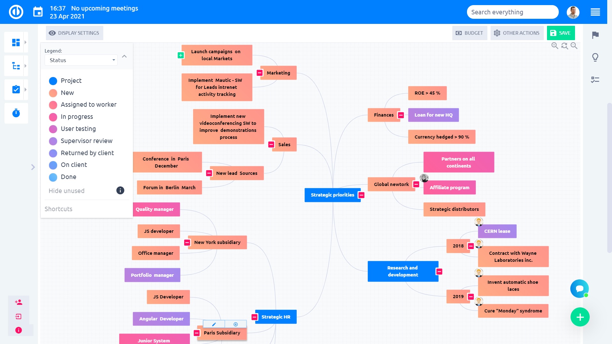Click the flag icon in right sidebar
This screenshot has width=612, height=344.
[x=595, y=36]
